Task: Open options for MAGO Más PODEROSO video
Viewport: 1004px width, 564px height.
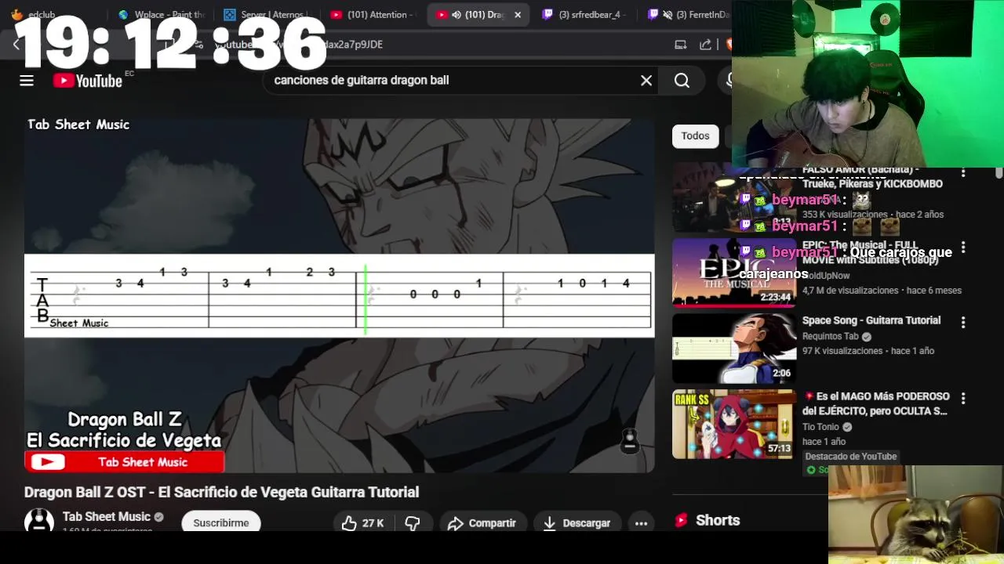Action: 963,398
